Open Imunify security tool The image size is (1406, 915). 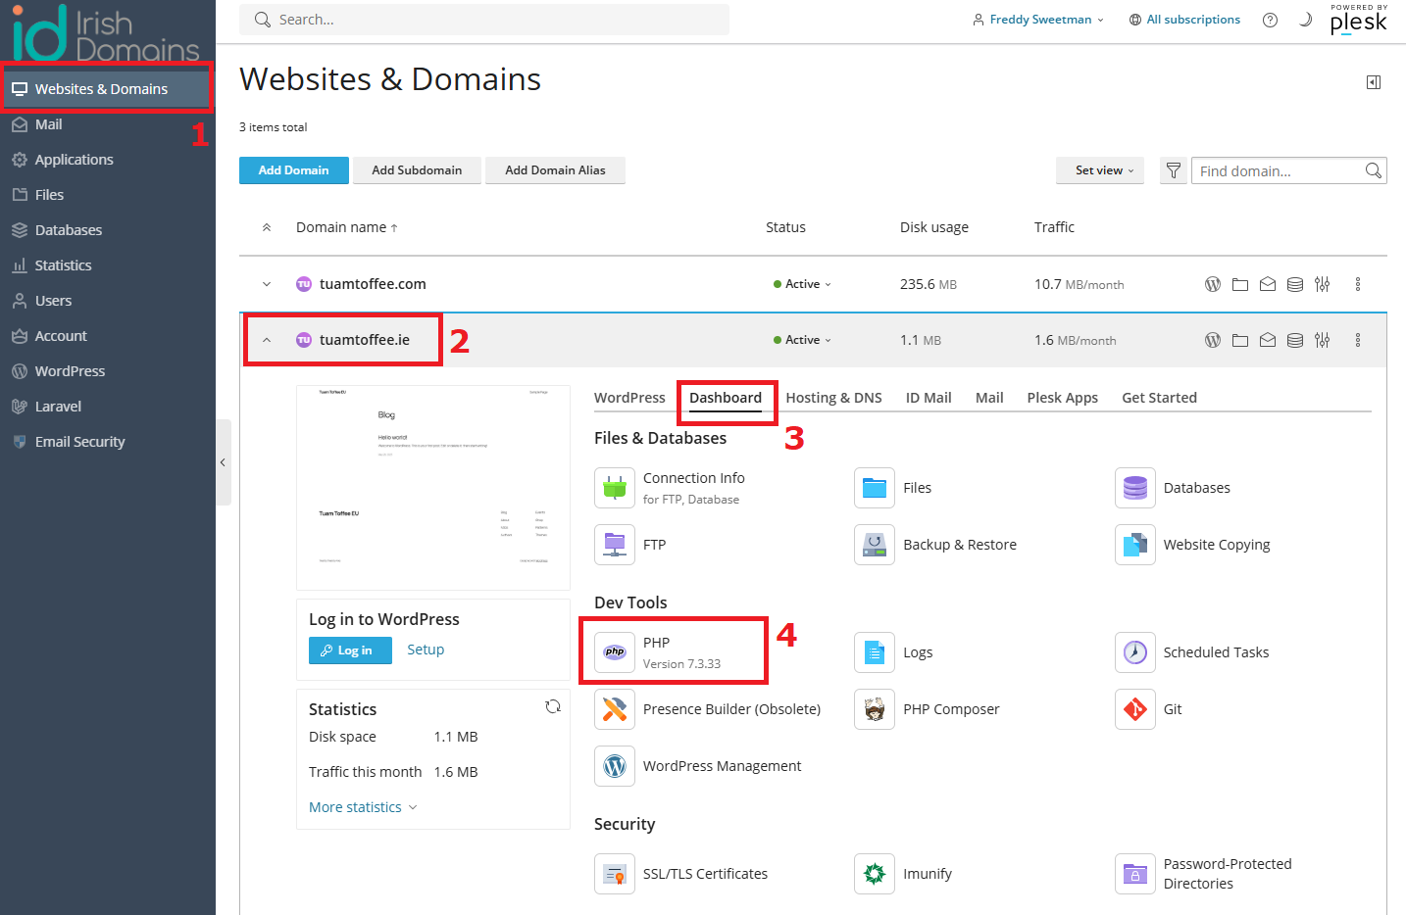pyautogui.click(x=903, y=874)
